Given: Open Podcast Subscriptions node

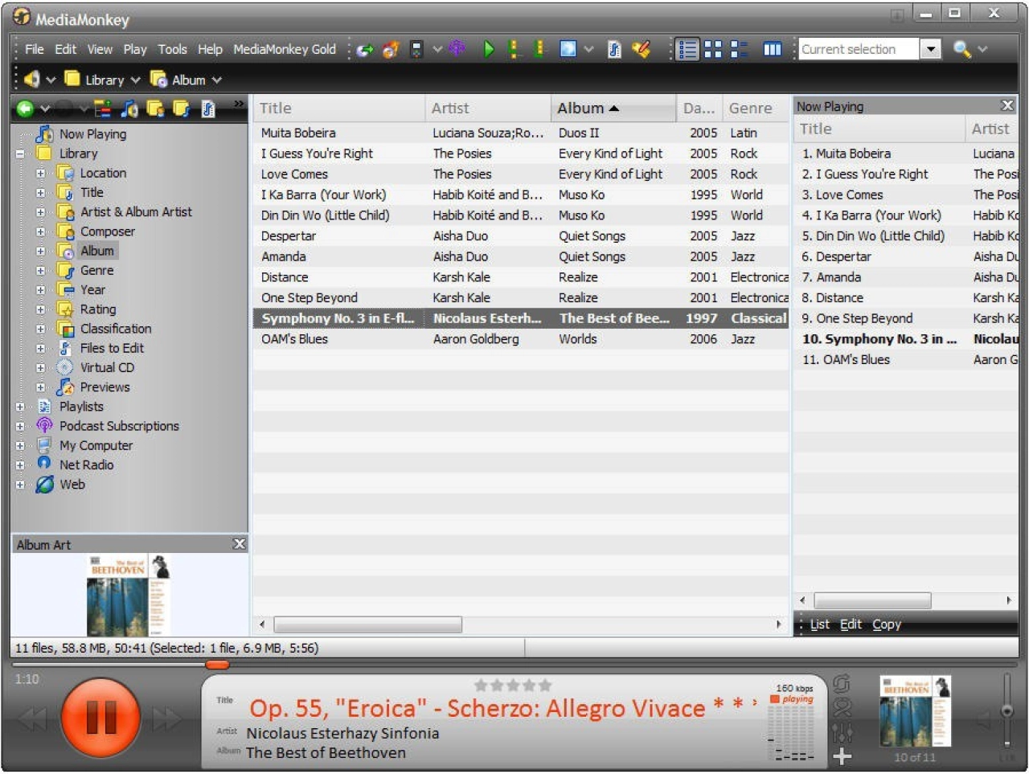Looking at the screenshot, I should [x=119, y=426].
